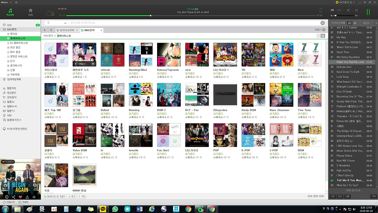Like the current song with heart icon

(20, 197)
